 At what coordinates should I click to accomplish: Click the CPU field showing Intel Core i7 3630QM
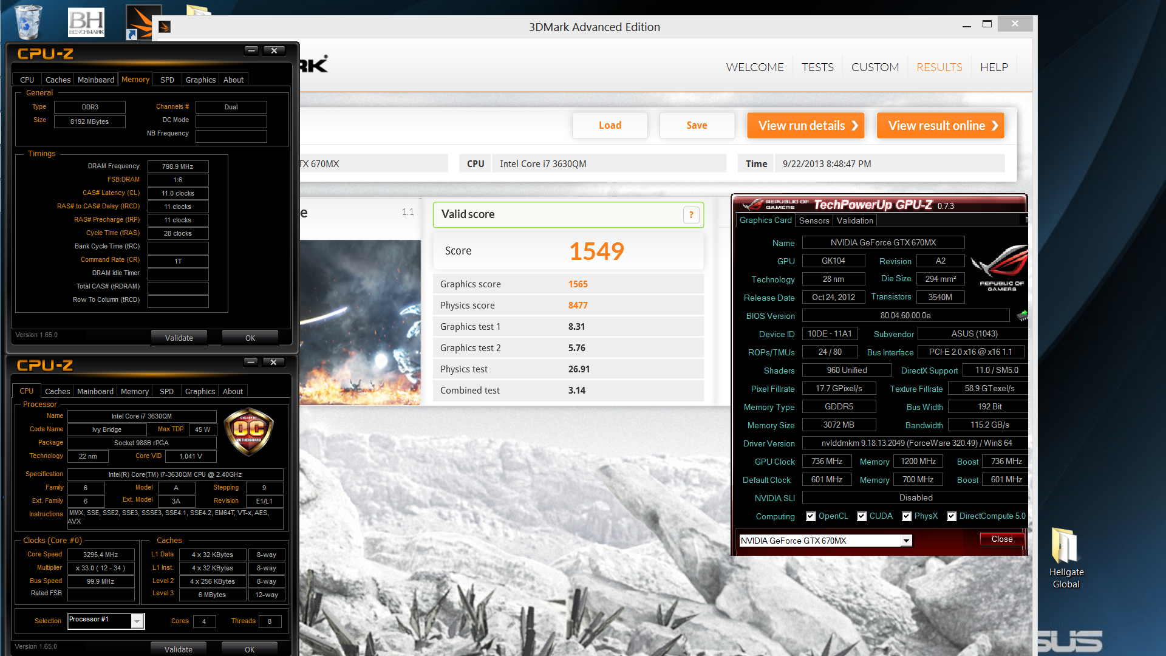(609, 163)
